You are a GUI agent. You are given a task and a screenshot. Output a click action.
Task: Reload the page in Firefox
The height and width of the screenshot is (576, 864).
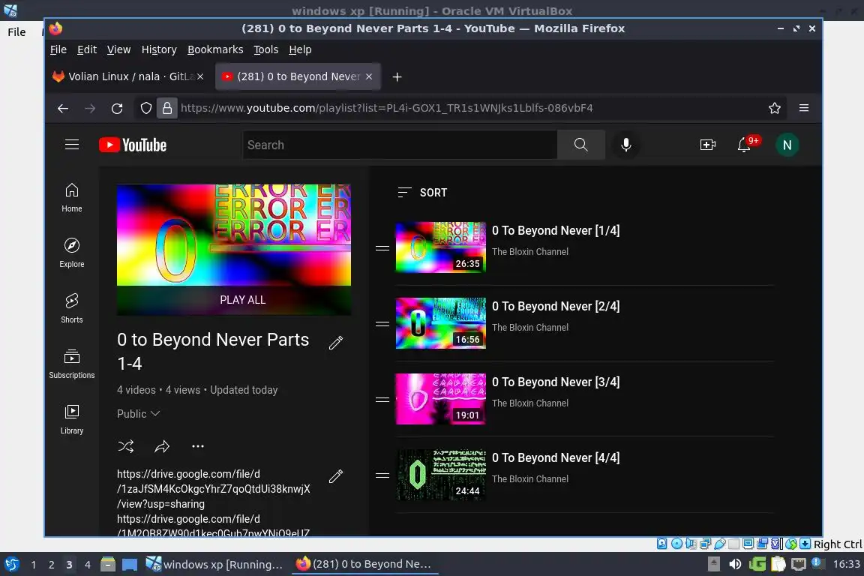point(117,108)
